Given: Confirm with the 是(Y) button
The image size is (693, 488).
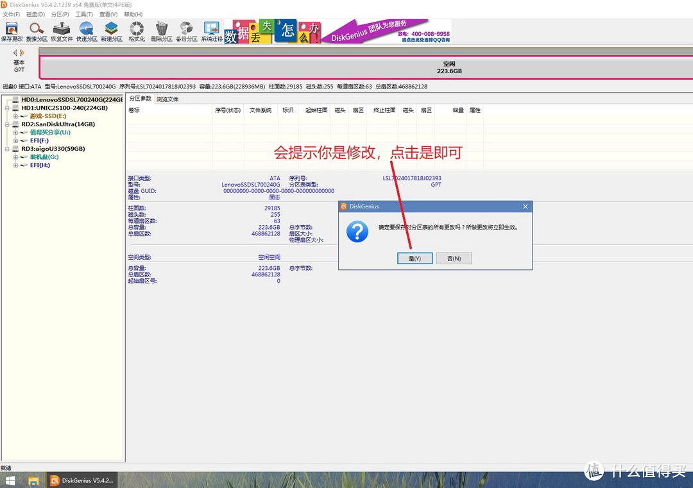Looking at the screenshot, I should (x=415, y=258).
